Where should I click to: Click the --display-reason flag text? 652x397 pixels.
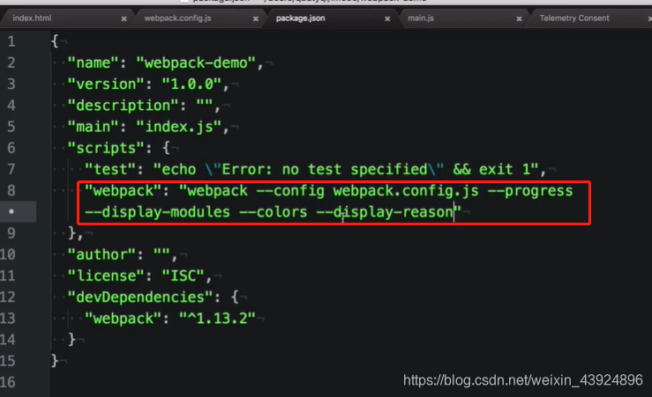click(385, 212)
